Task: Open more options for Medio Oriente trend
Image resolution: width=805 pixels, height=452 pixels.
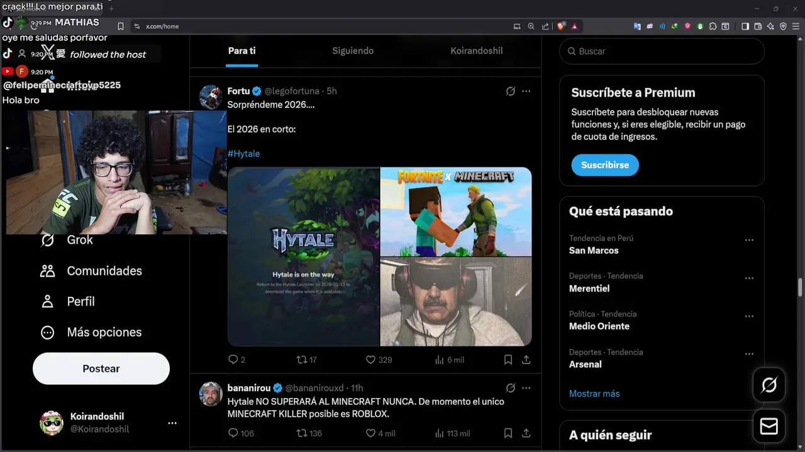Action: click(749, 316)
